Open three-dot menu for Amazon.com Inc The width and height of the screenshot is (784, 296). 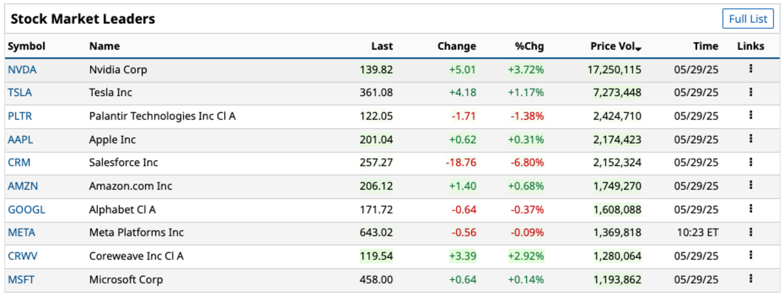click(751, 186)
